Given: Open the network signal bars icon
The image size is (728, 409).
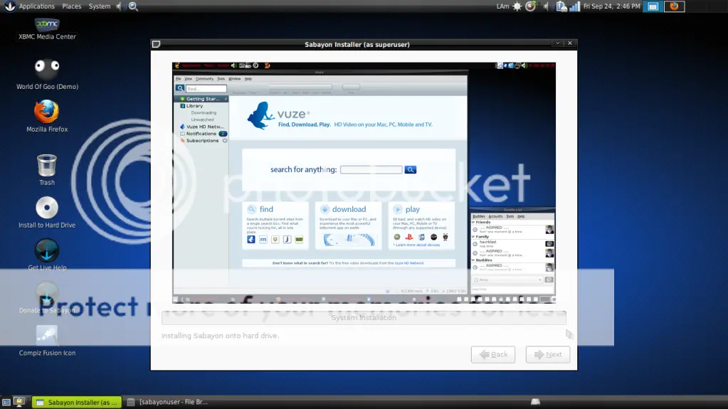Looking at the screenshot, I should click(574, 6).
